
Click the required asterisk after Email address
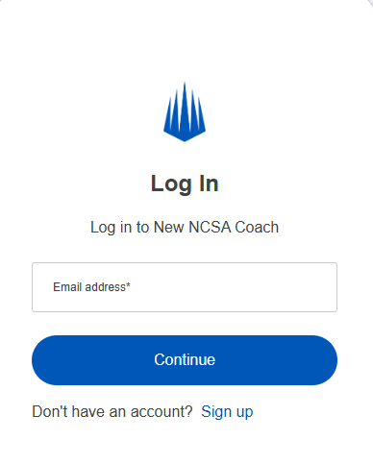coord(128,284)
